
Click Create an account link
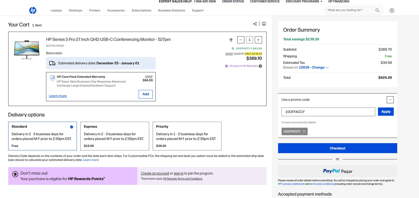(155, 173)
